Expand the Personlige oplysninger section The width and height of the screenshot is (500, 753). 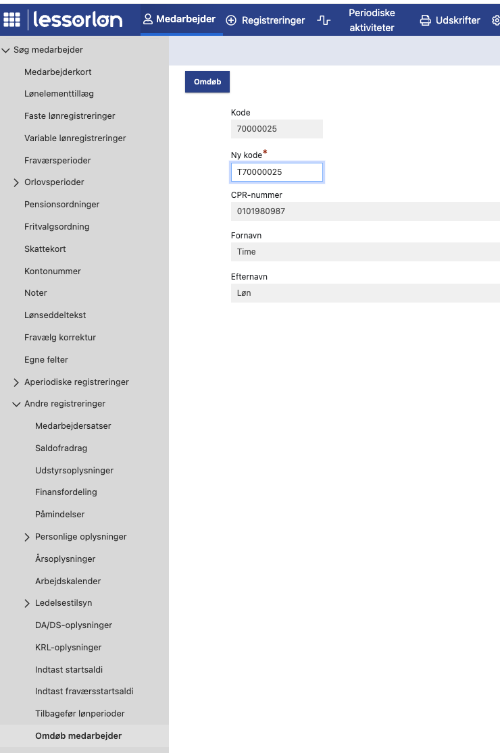coord(26,536)
